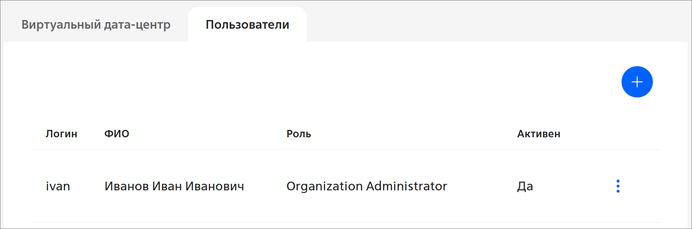Open the three-dot menu for user ivan
The width and height of the screenshot is (692, 229).
[x=618, y=186]
